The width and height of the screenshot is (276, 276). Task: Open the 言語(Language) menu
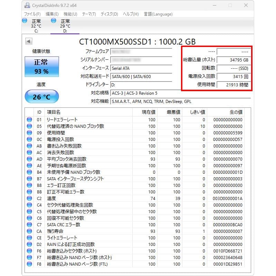point(158,14)
